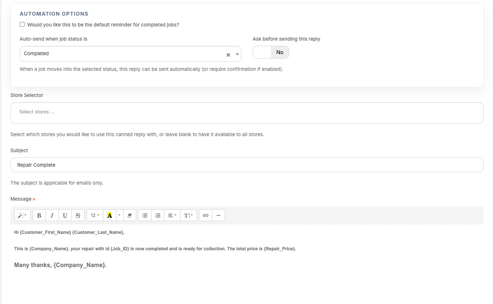Open the text color picker arrow
This screenshot has height=304, width=493.
coord(119,215)
